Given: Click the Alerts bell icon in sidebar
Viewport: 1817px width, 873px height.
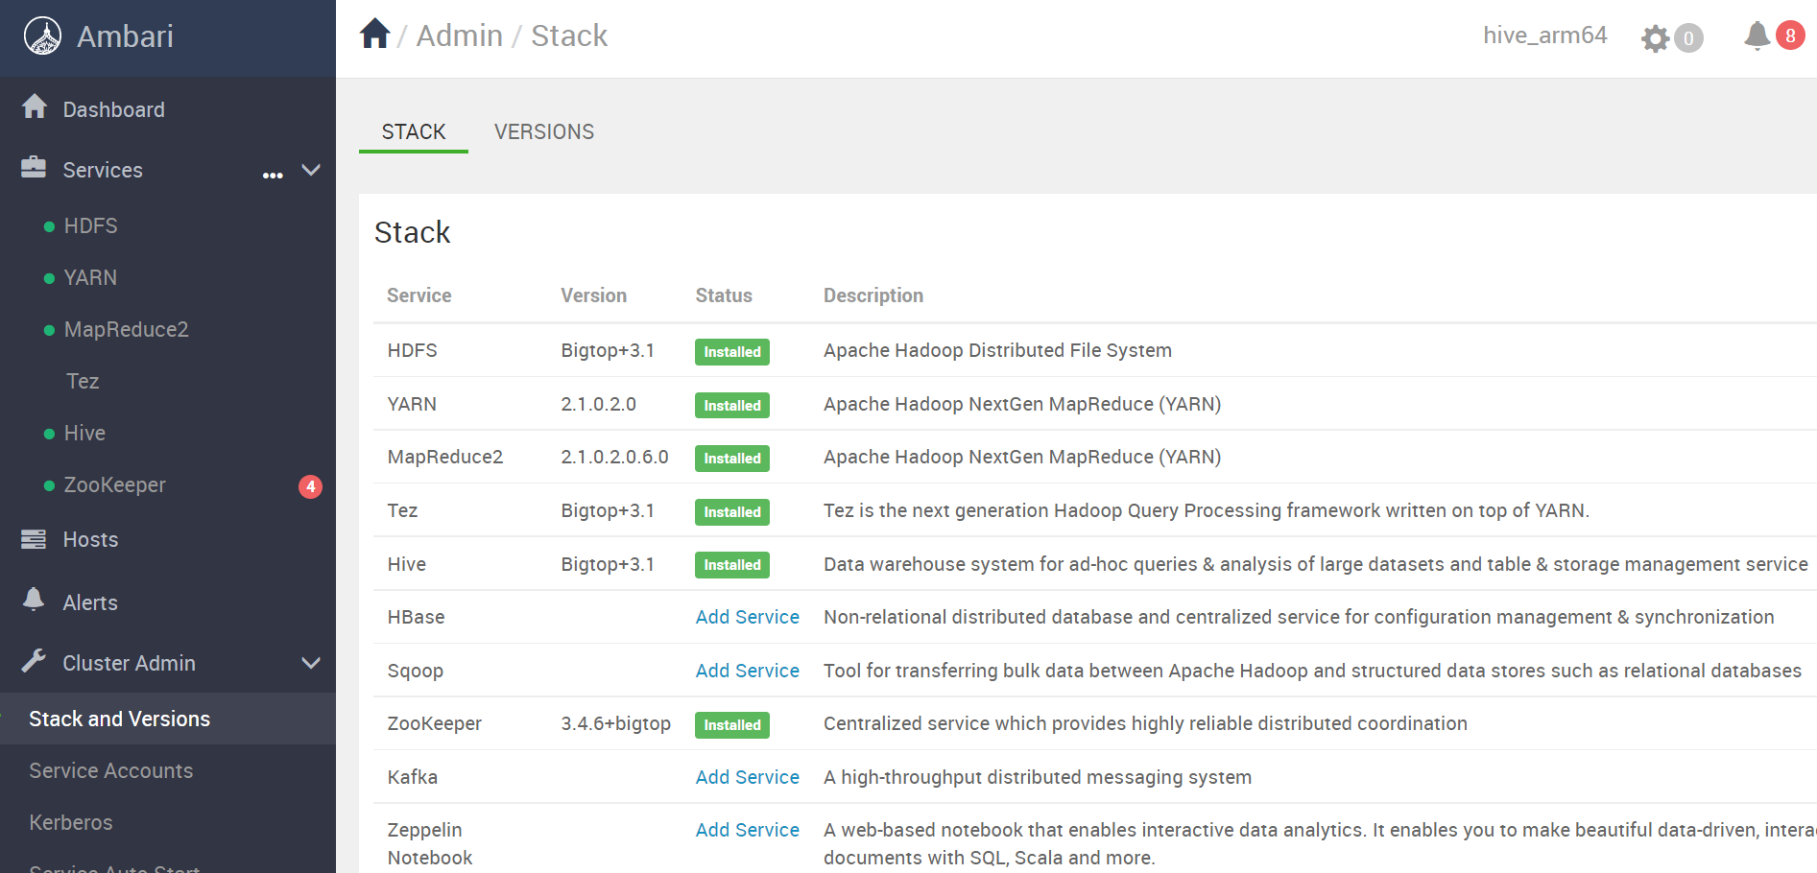Looking at the screenshot, I should click(x=34, y=600).
